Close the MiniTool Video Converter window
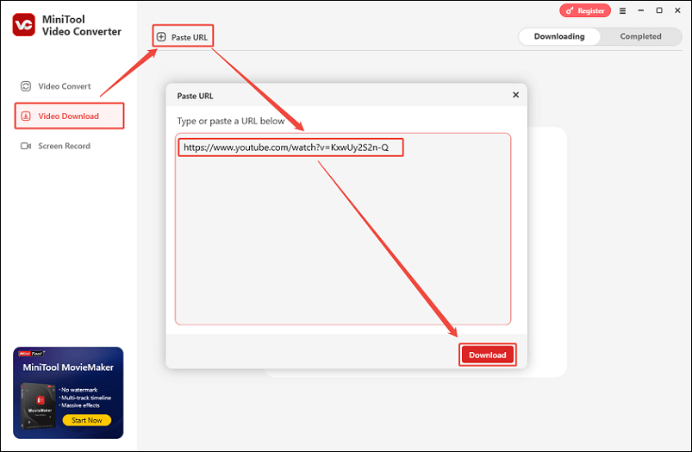692x452 pixels. [x=677, y=10]
